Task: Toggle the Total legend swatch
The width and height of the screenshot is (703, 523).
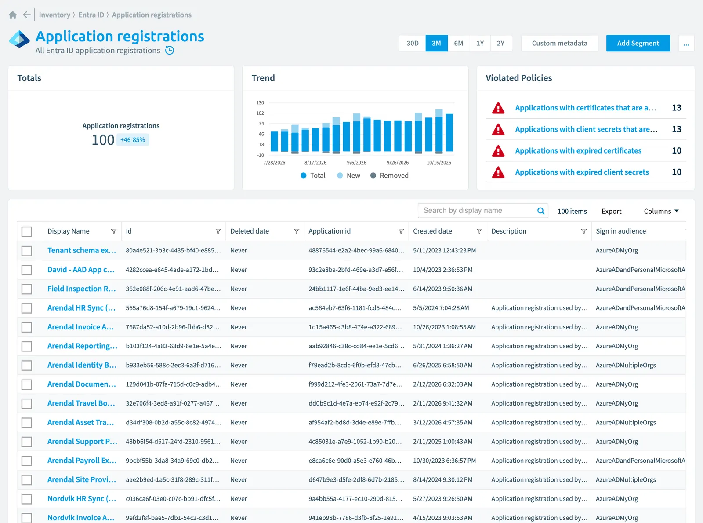Action: click(x=303, y=176)
